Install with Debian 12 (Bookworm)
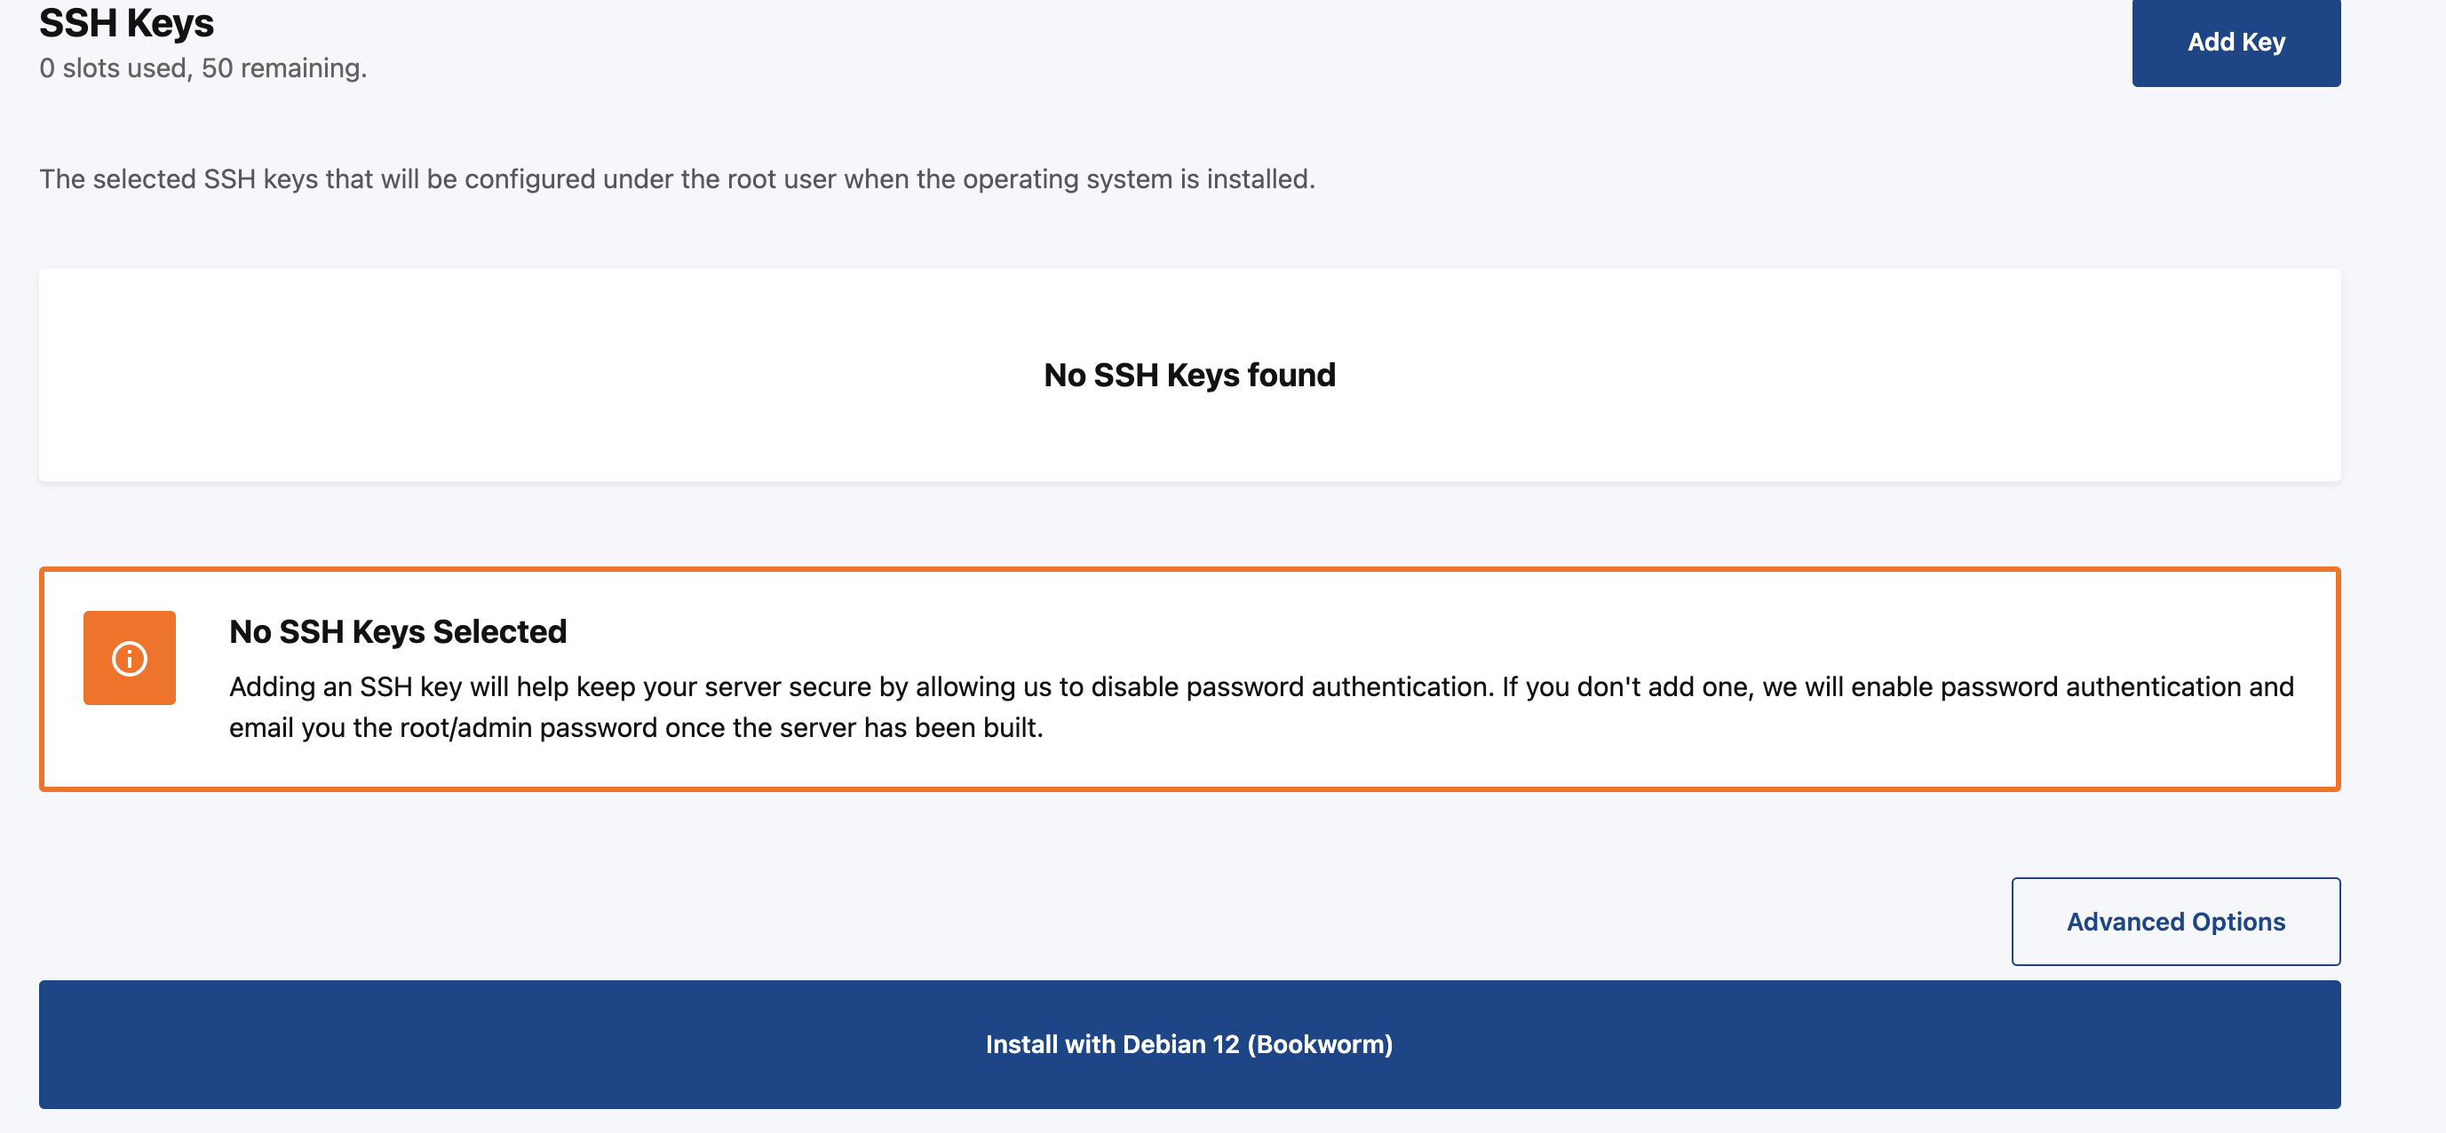The height and width of the screenshot is (1133, 2446). pyautogui.click(x=1189, y=1044)
